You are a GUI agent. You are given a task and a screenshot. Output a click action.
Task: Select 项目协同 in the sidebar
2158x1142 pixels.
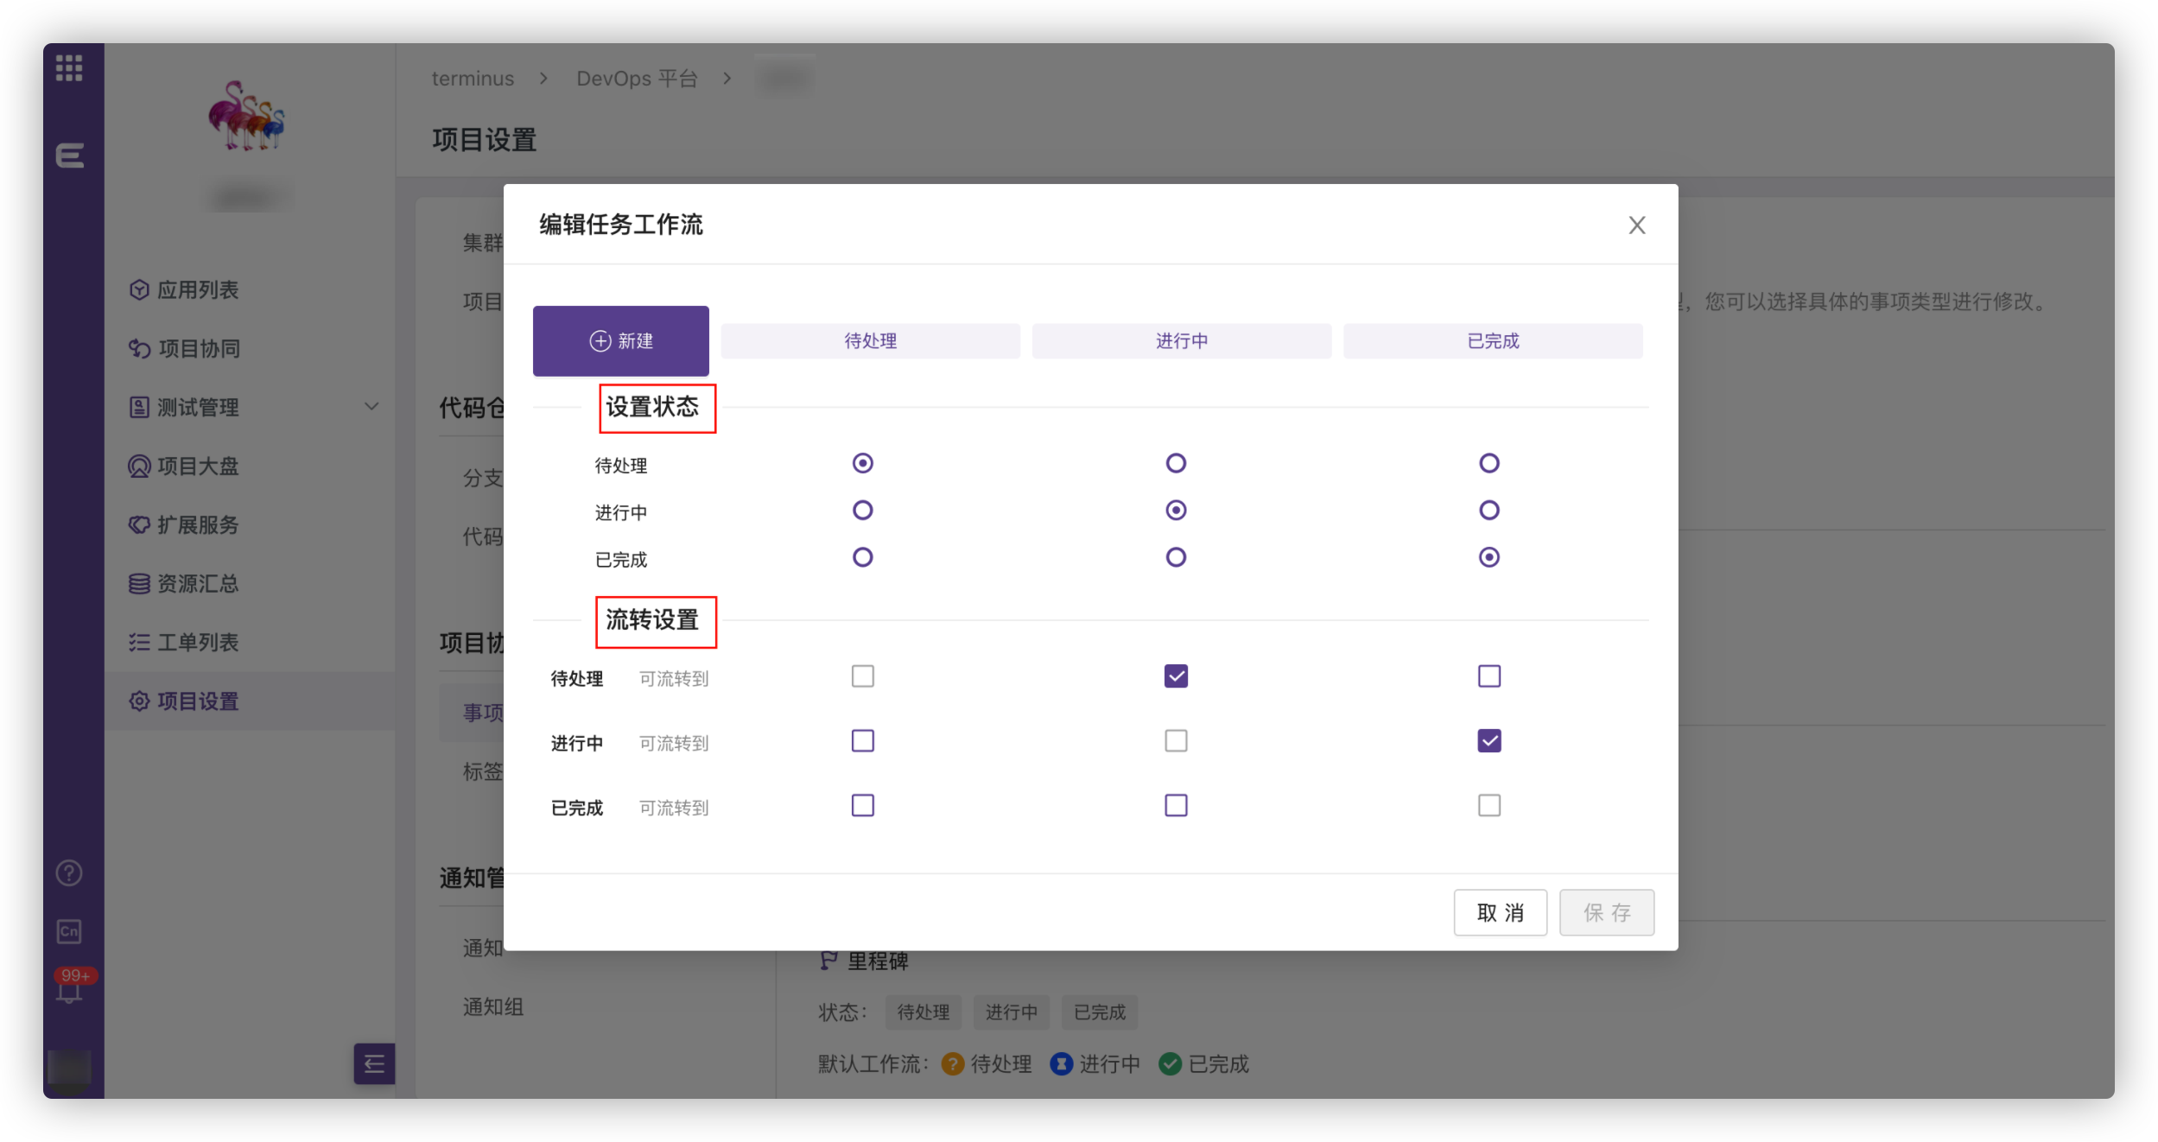tap(196, 349)
